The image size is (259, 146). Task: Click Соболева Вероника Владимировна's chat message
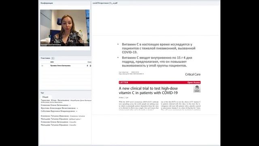tap(59, 111)
